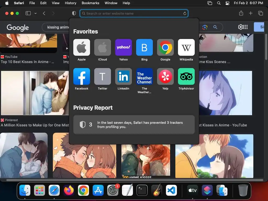Click the horizontal scrollbar at window bottom

[135, 180]
